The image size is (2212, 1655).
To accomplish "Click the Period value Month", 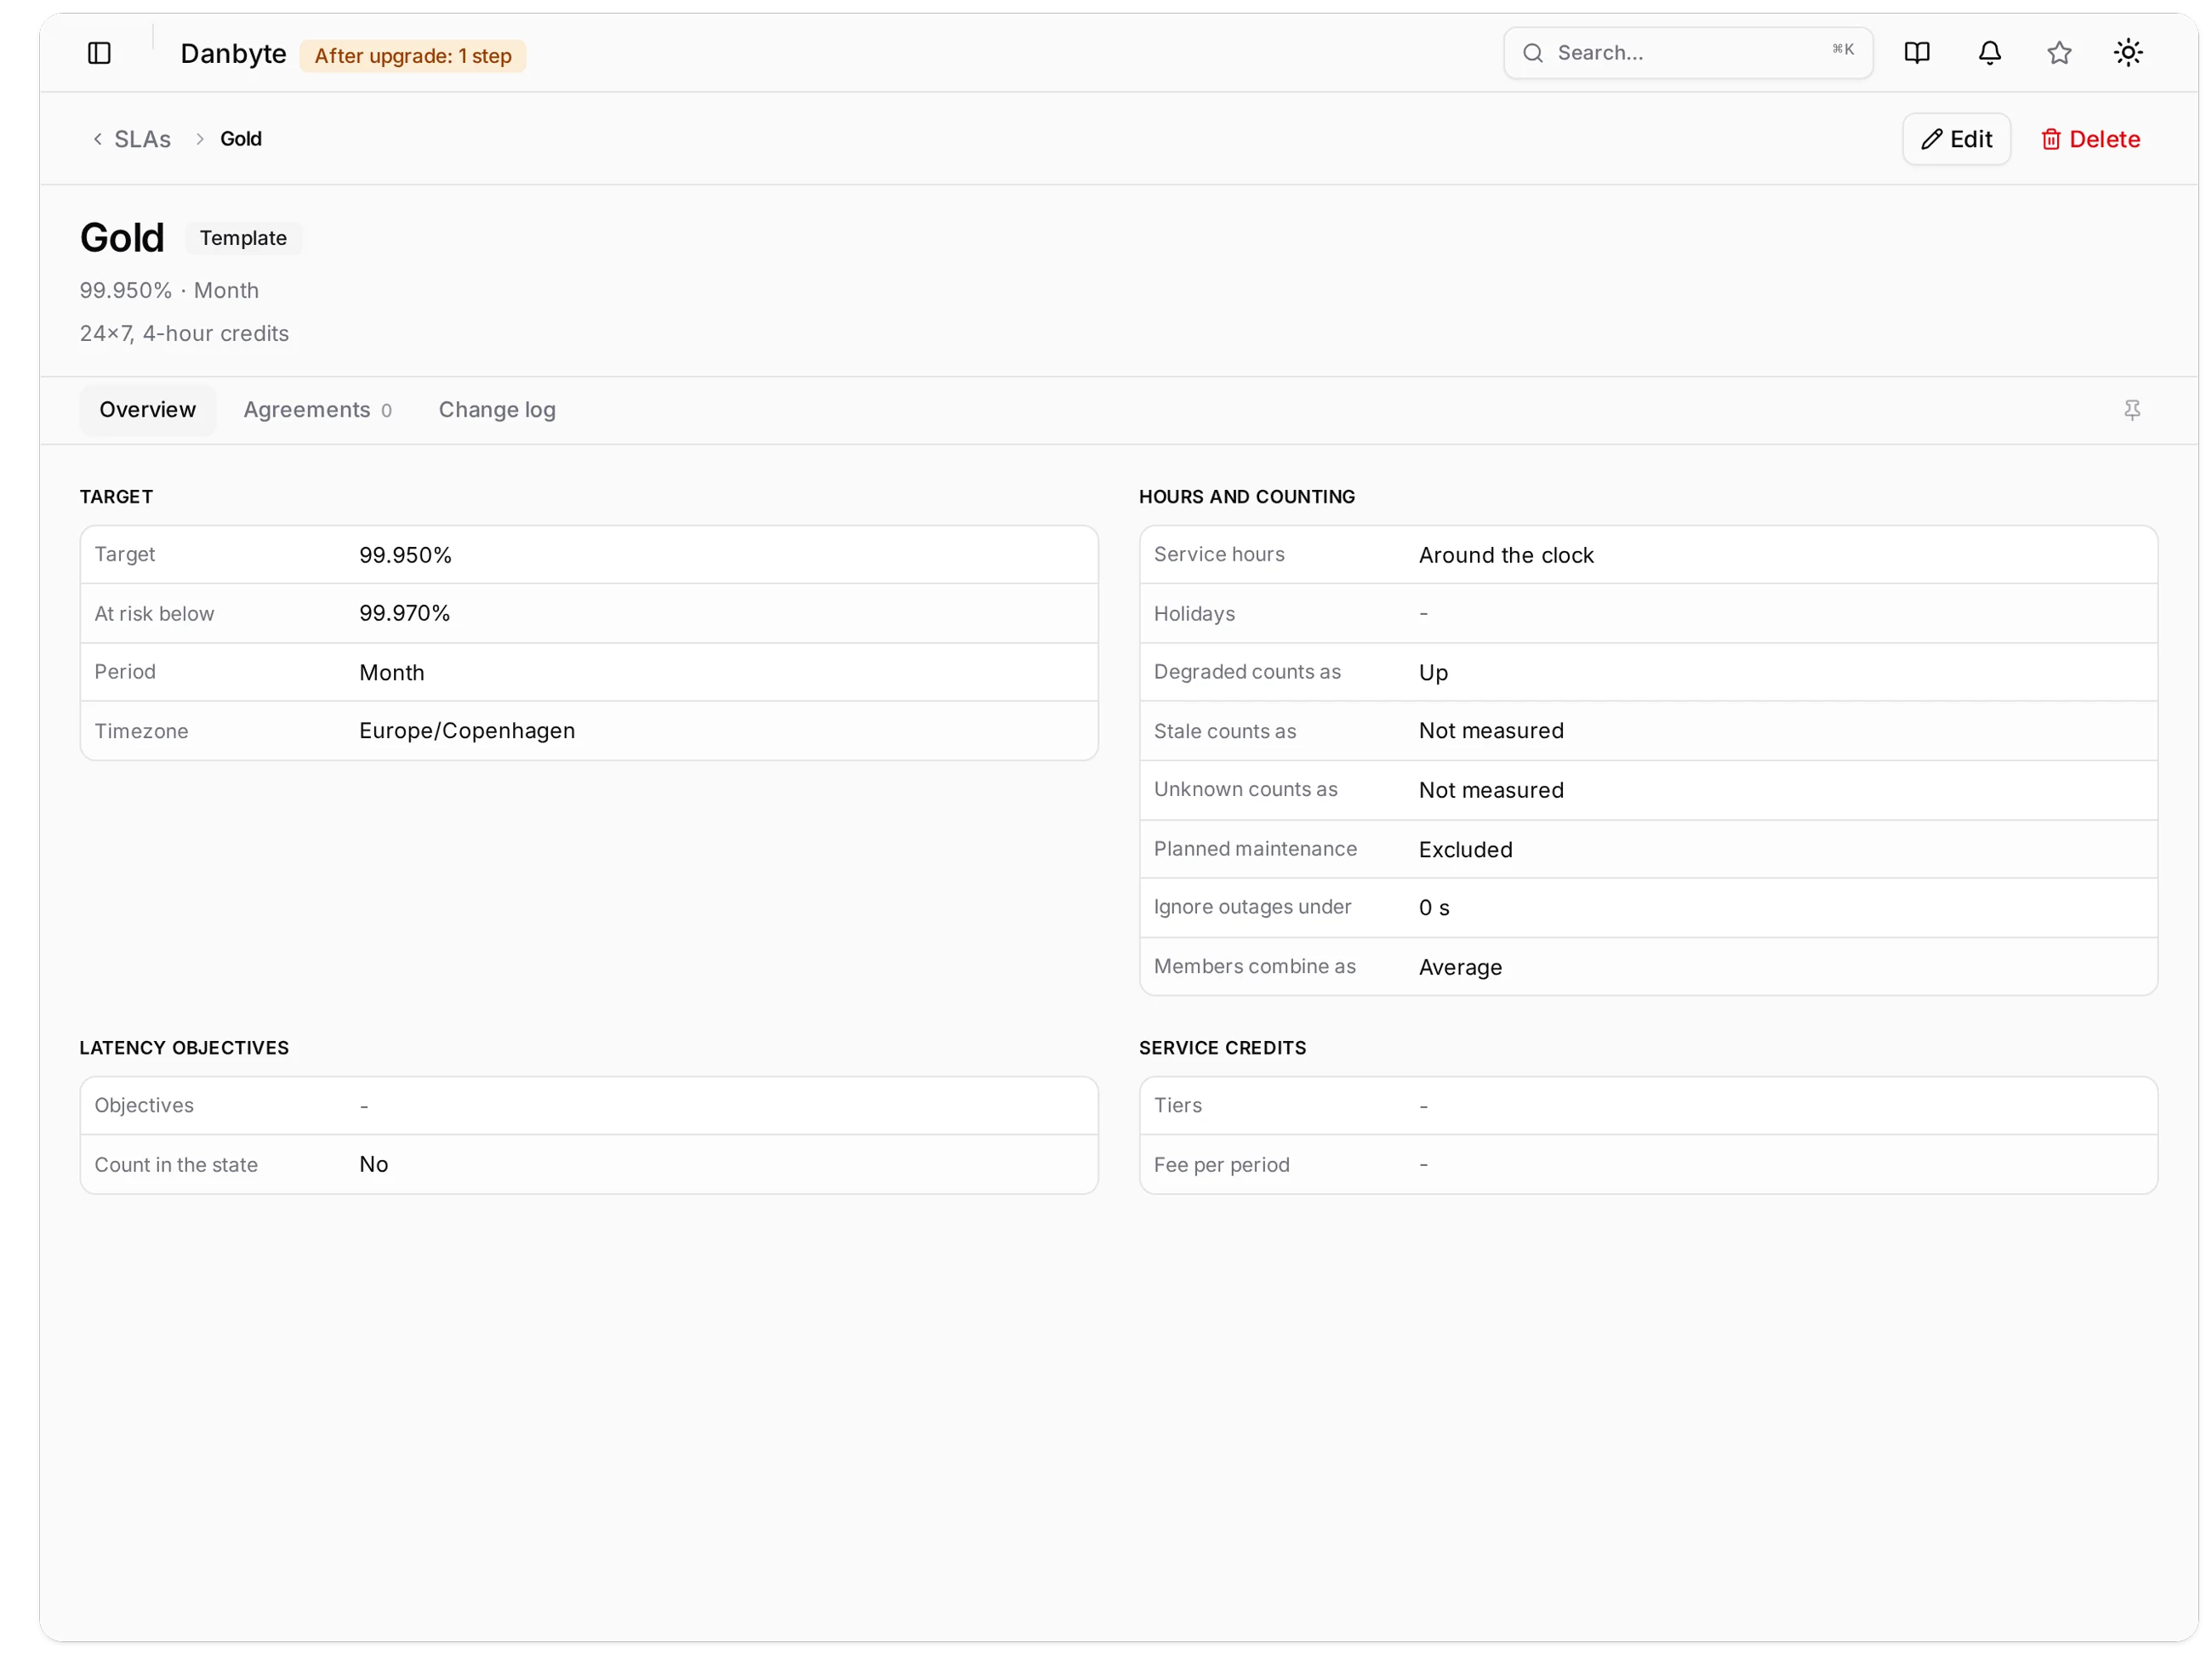I will coord(391,673).
